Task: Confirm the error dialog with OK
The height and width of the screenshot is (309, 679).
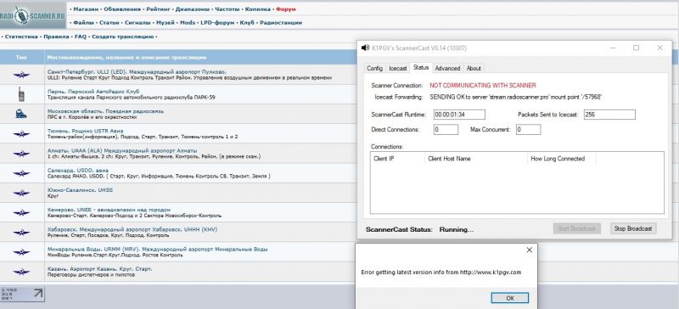Action: coord(510,298)
